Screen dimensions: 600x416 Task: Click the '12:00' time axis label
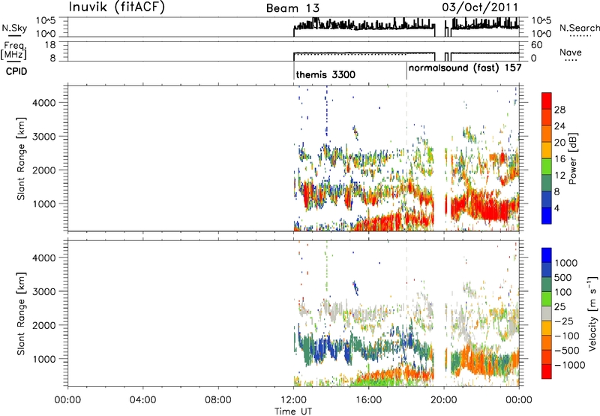point(293,400)
